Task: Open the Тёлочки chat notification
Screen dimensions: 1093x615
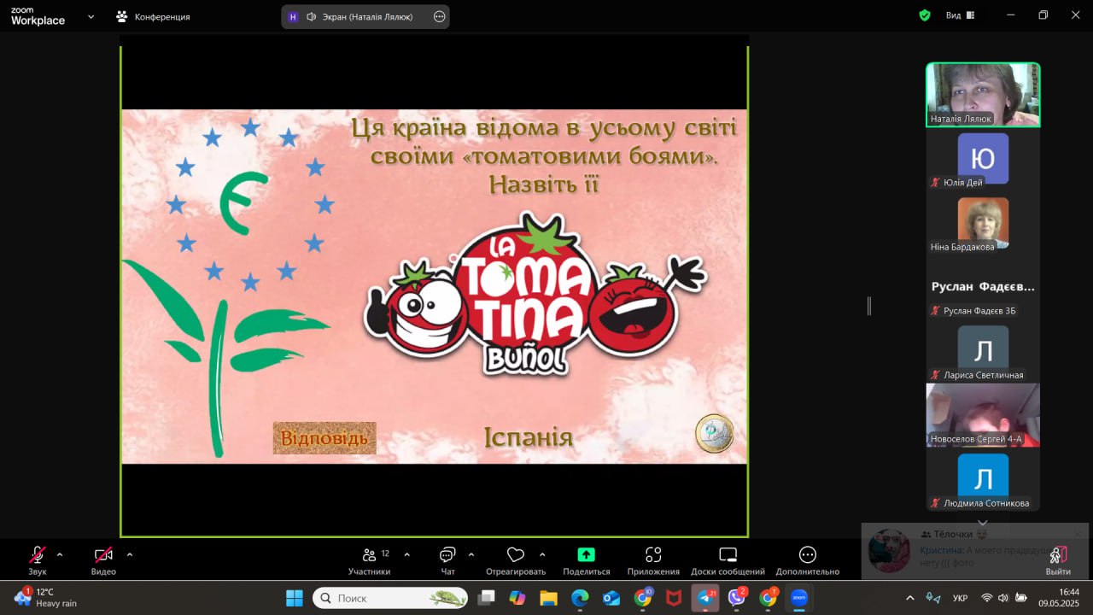Action: pyautogui.click(x=975, y=551)
